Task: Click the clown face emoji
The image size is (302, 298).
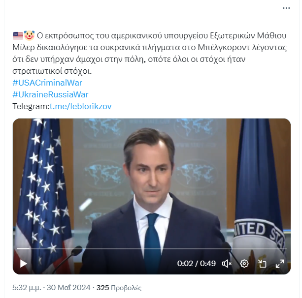Action: (x=29, y=35)
